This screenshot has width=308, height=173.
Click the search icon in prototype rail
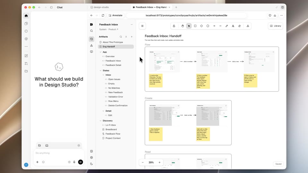click(91, 31)
